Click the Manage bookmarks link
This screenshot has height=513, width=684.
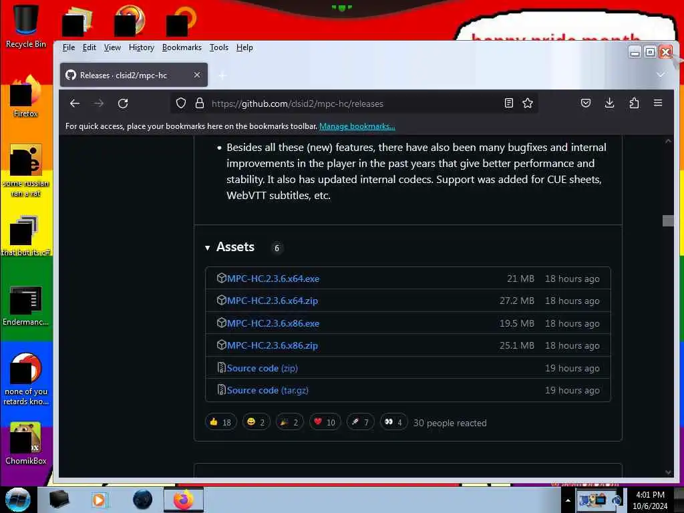click(357, 126)
